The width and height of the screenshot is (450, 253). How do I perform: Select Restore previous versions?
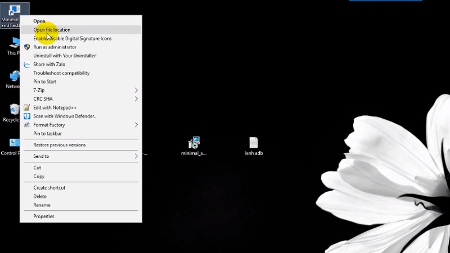[x=81, y=145]
